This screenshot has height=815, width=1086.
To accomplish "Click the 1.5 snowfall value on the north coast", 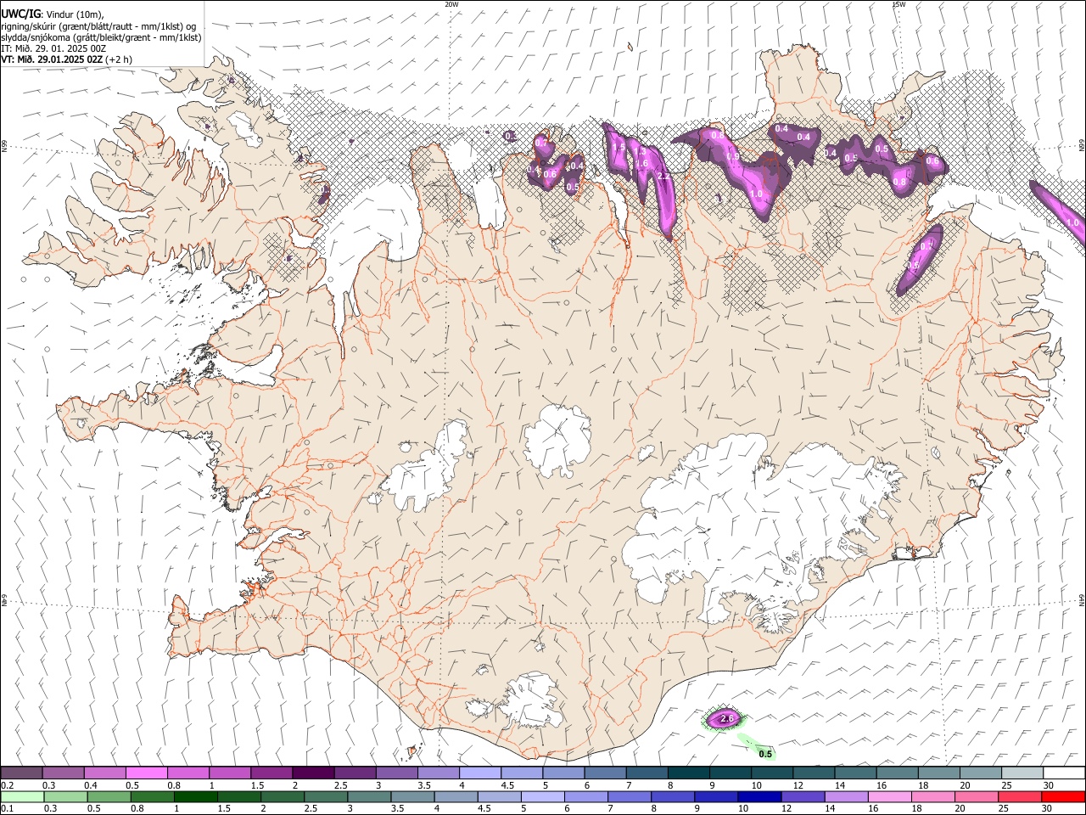I will pyautogui.click(x=619, y=147).
